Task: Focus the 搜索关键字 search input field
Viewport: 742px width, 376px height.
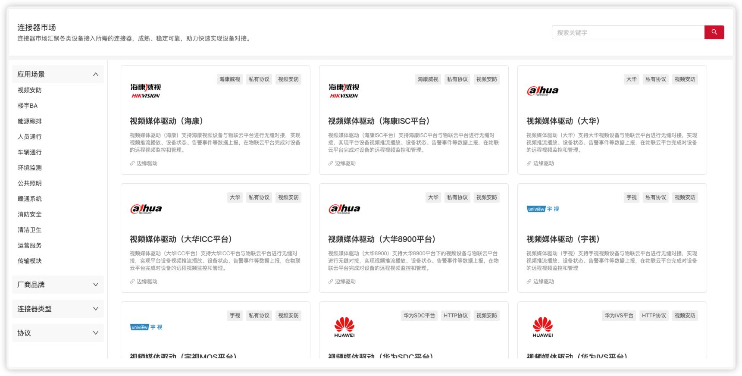Action: tap(628, 32)
